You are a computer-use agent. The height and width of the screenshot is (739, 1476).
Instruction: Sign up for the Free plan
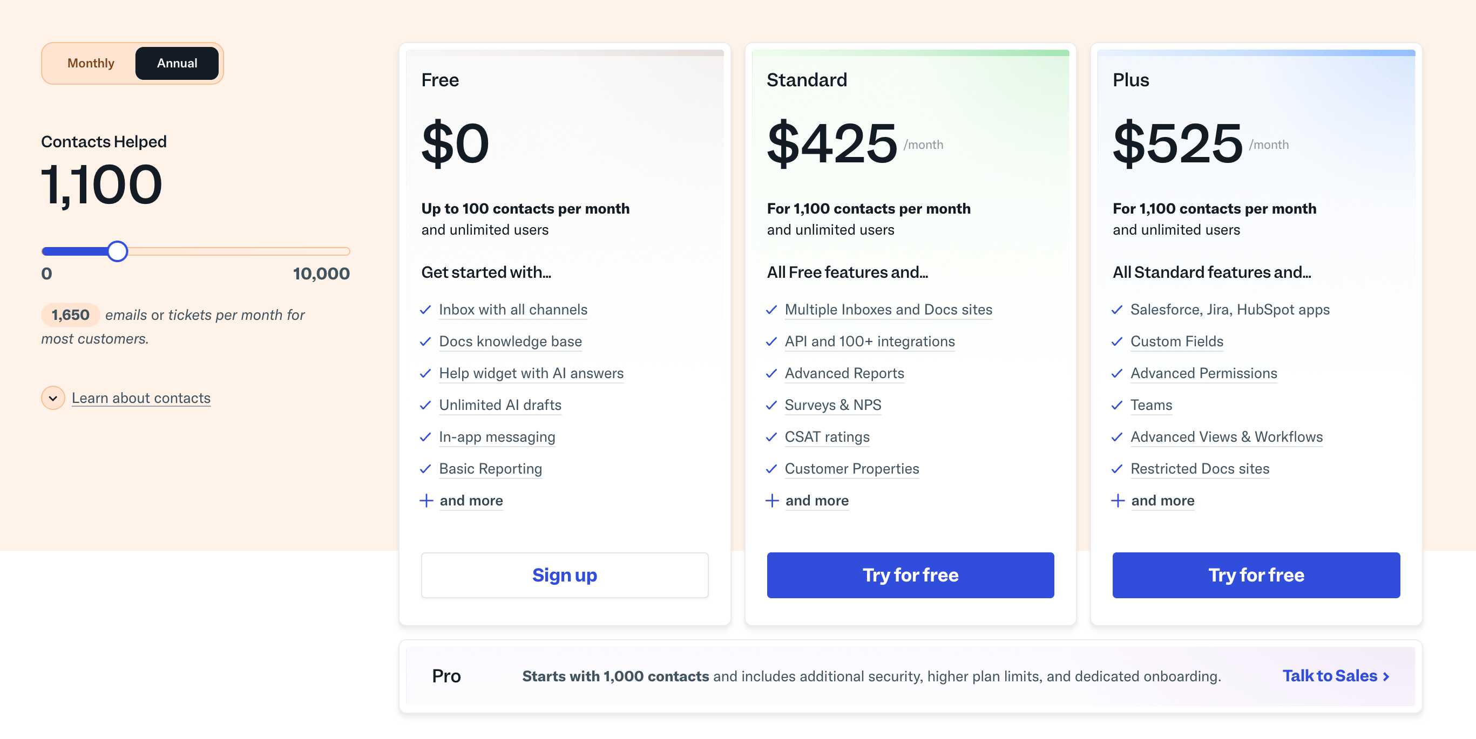(564, 574)
